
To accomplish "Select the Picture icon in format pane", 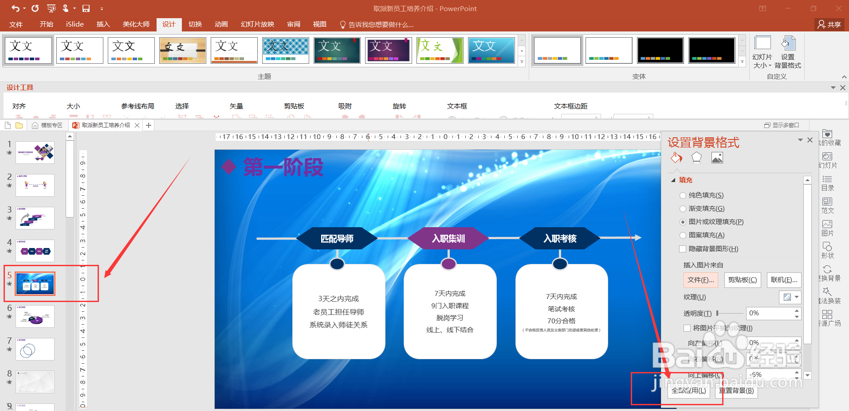I will 717,158.
